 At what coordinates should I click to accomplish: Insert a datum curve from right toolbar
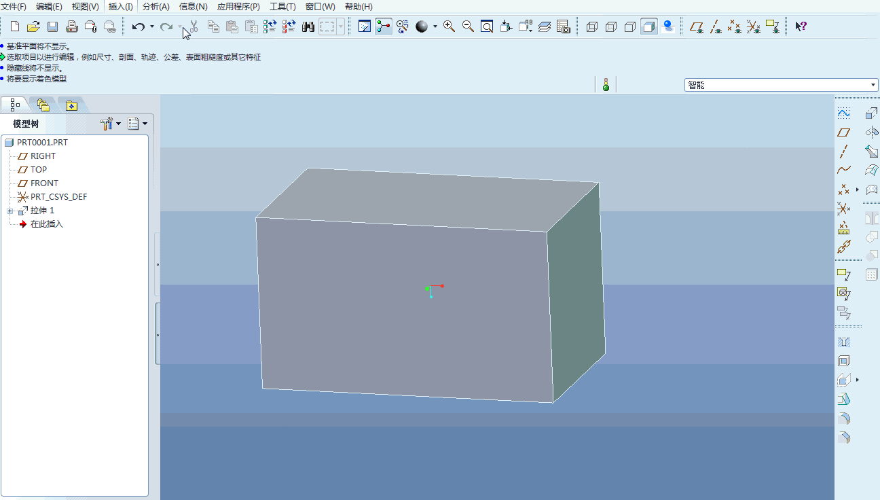click(x=843, y=171)
